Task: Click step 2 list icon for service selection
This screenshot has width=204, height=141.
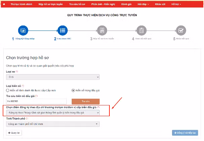Action: [x=62, y=31]
